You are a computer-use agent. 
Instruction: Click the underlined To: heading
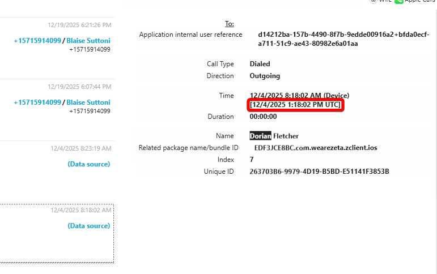tap(230, 24)
